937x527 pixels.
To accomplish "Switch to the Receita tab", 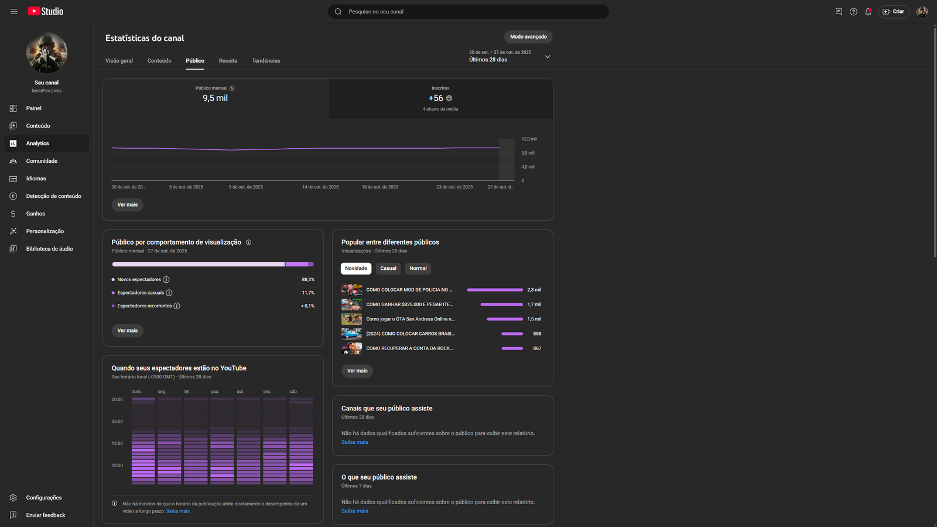I will coord(228,61).
